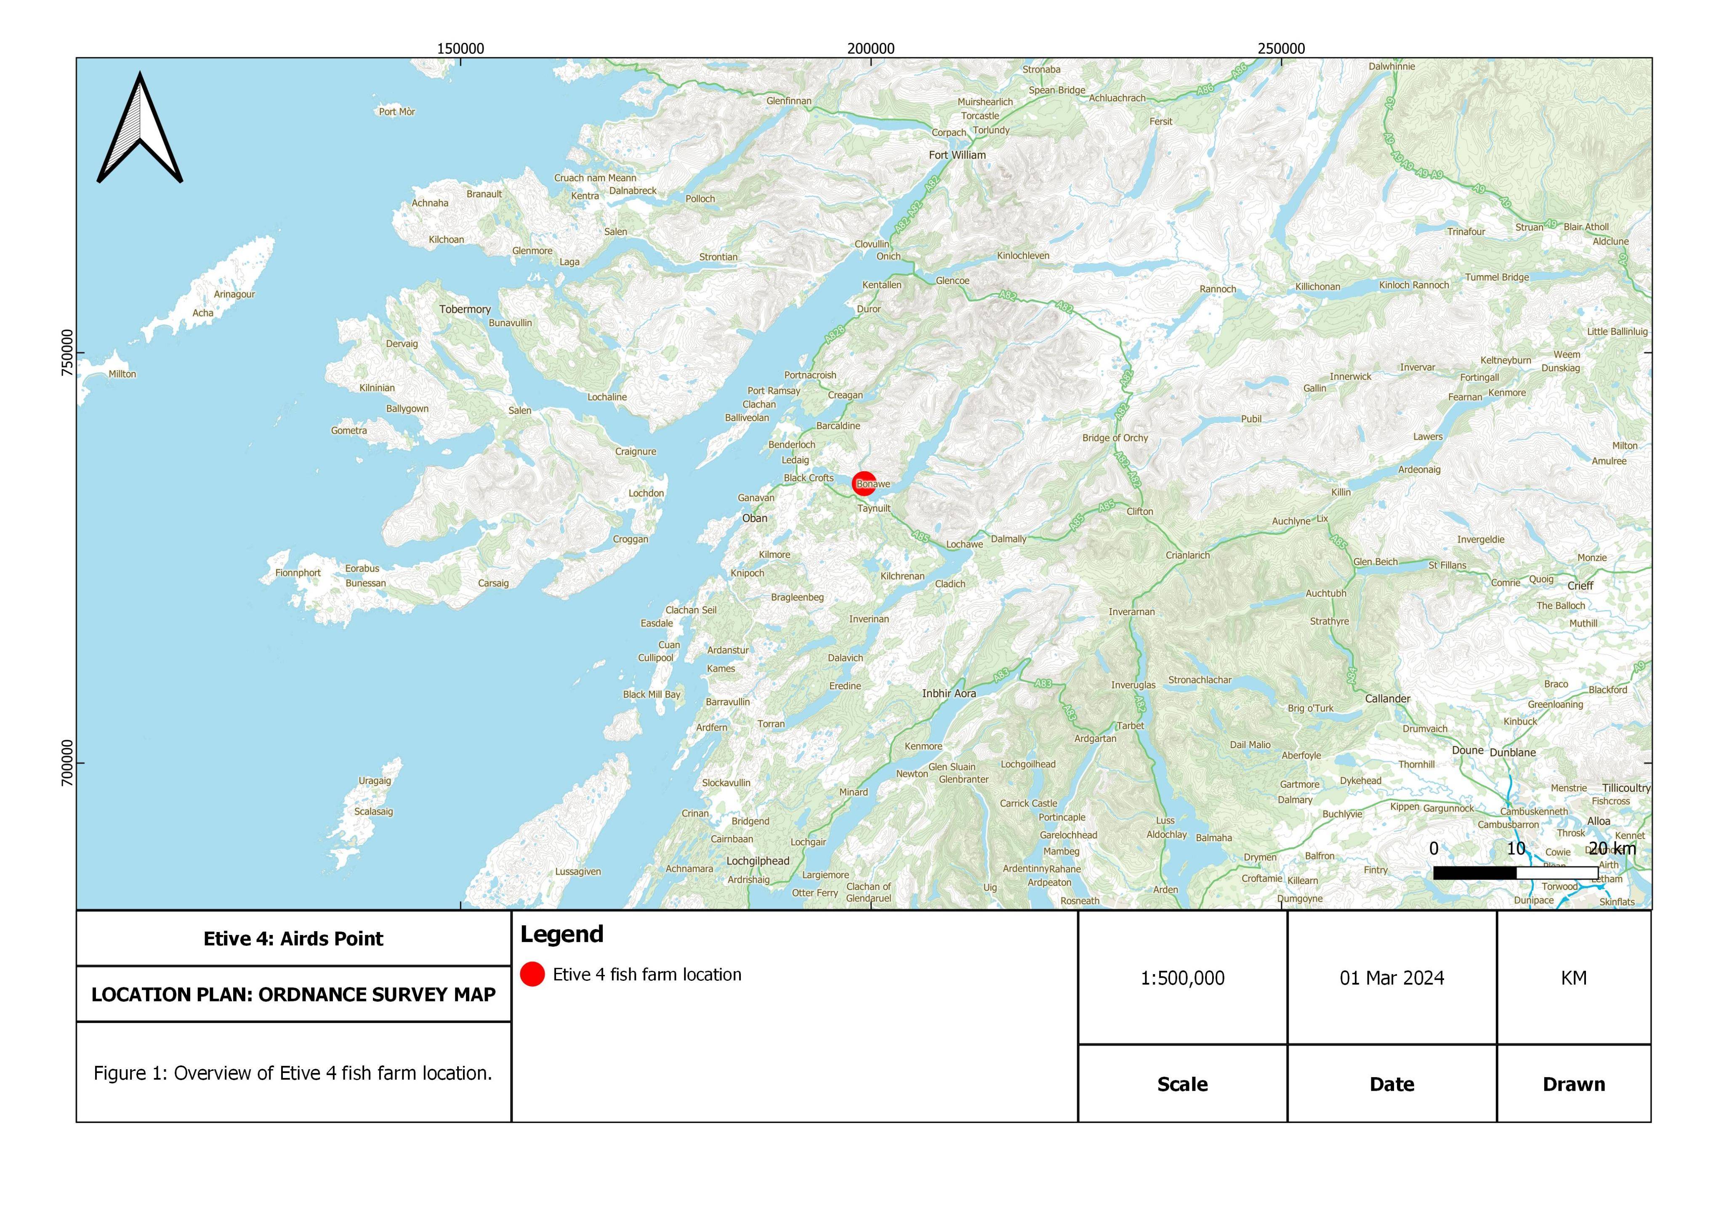Click the 'Callander' place label
This screenshot has width=1724, height=1219.
click(x=1388, y=699)
